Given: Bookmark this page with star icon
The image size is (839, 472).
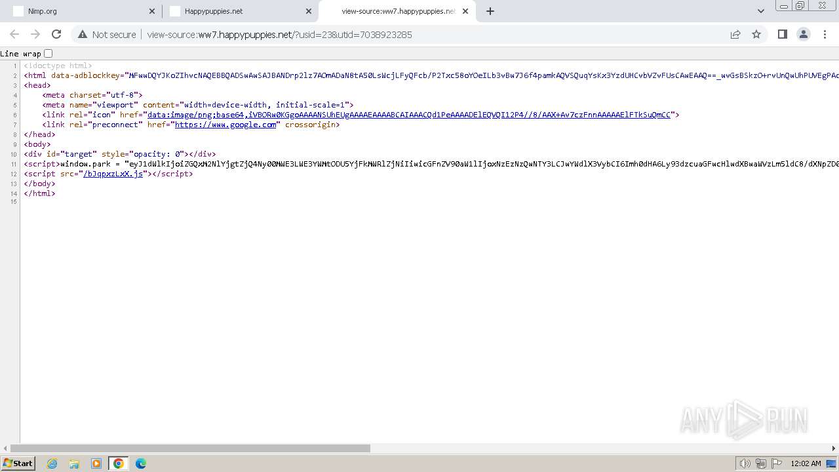Looking at the screenshot, I should tap(756, 34).
